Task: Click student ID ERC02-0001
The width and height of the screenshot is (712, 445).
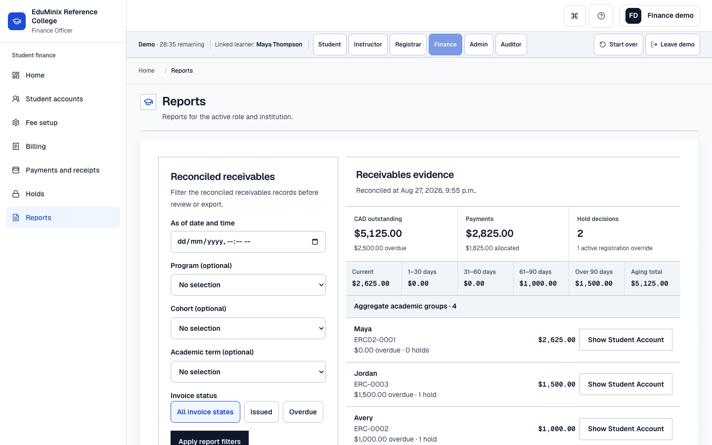Action: (x=375, y=340)
